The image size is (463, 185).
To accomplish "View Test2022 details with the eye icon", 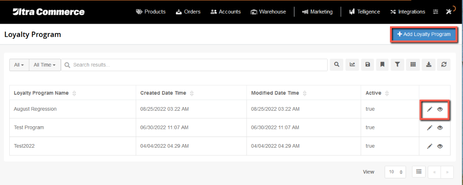I will pos(440,146).
